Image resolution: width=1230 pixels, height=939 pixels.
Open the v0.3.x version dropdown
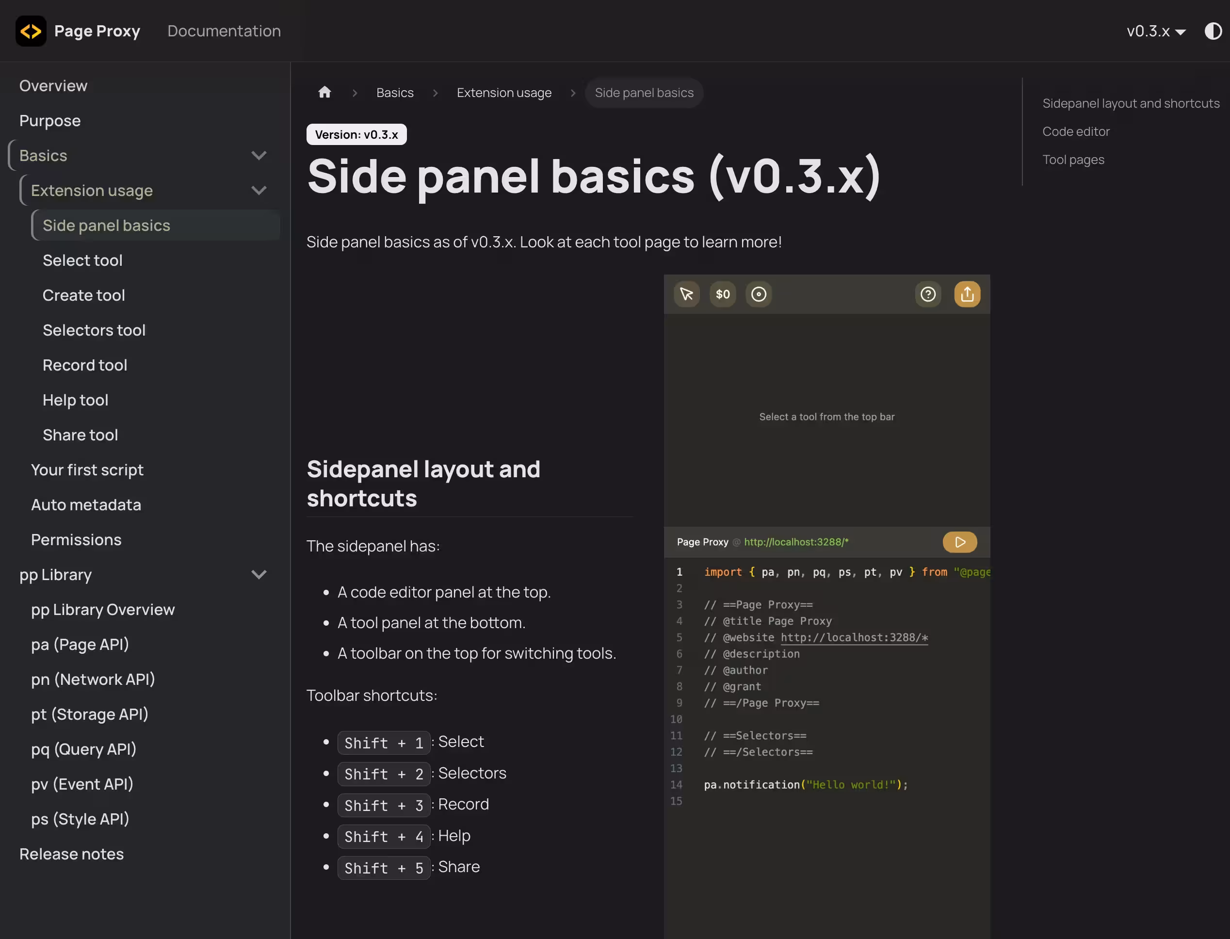coord(1156,31)
